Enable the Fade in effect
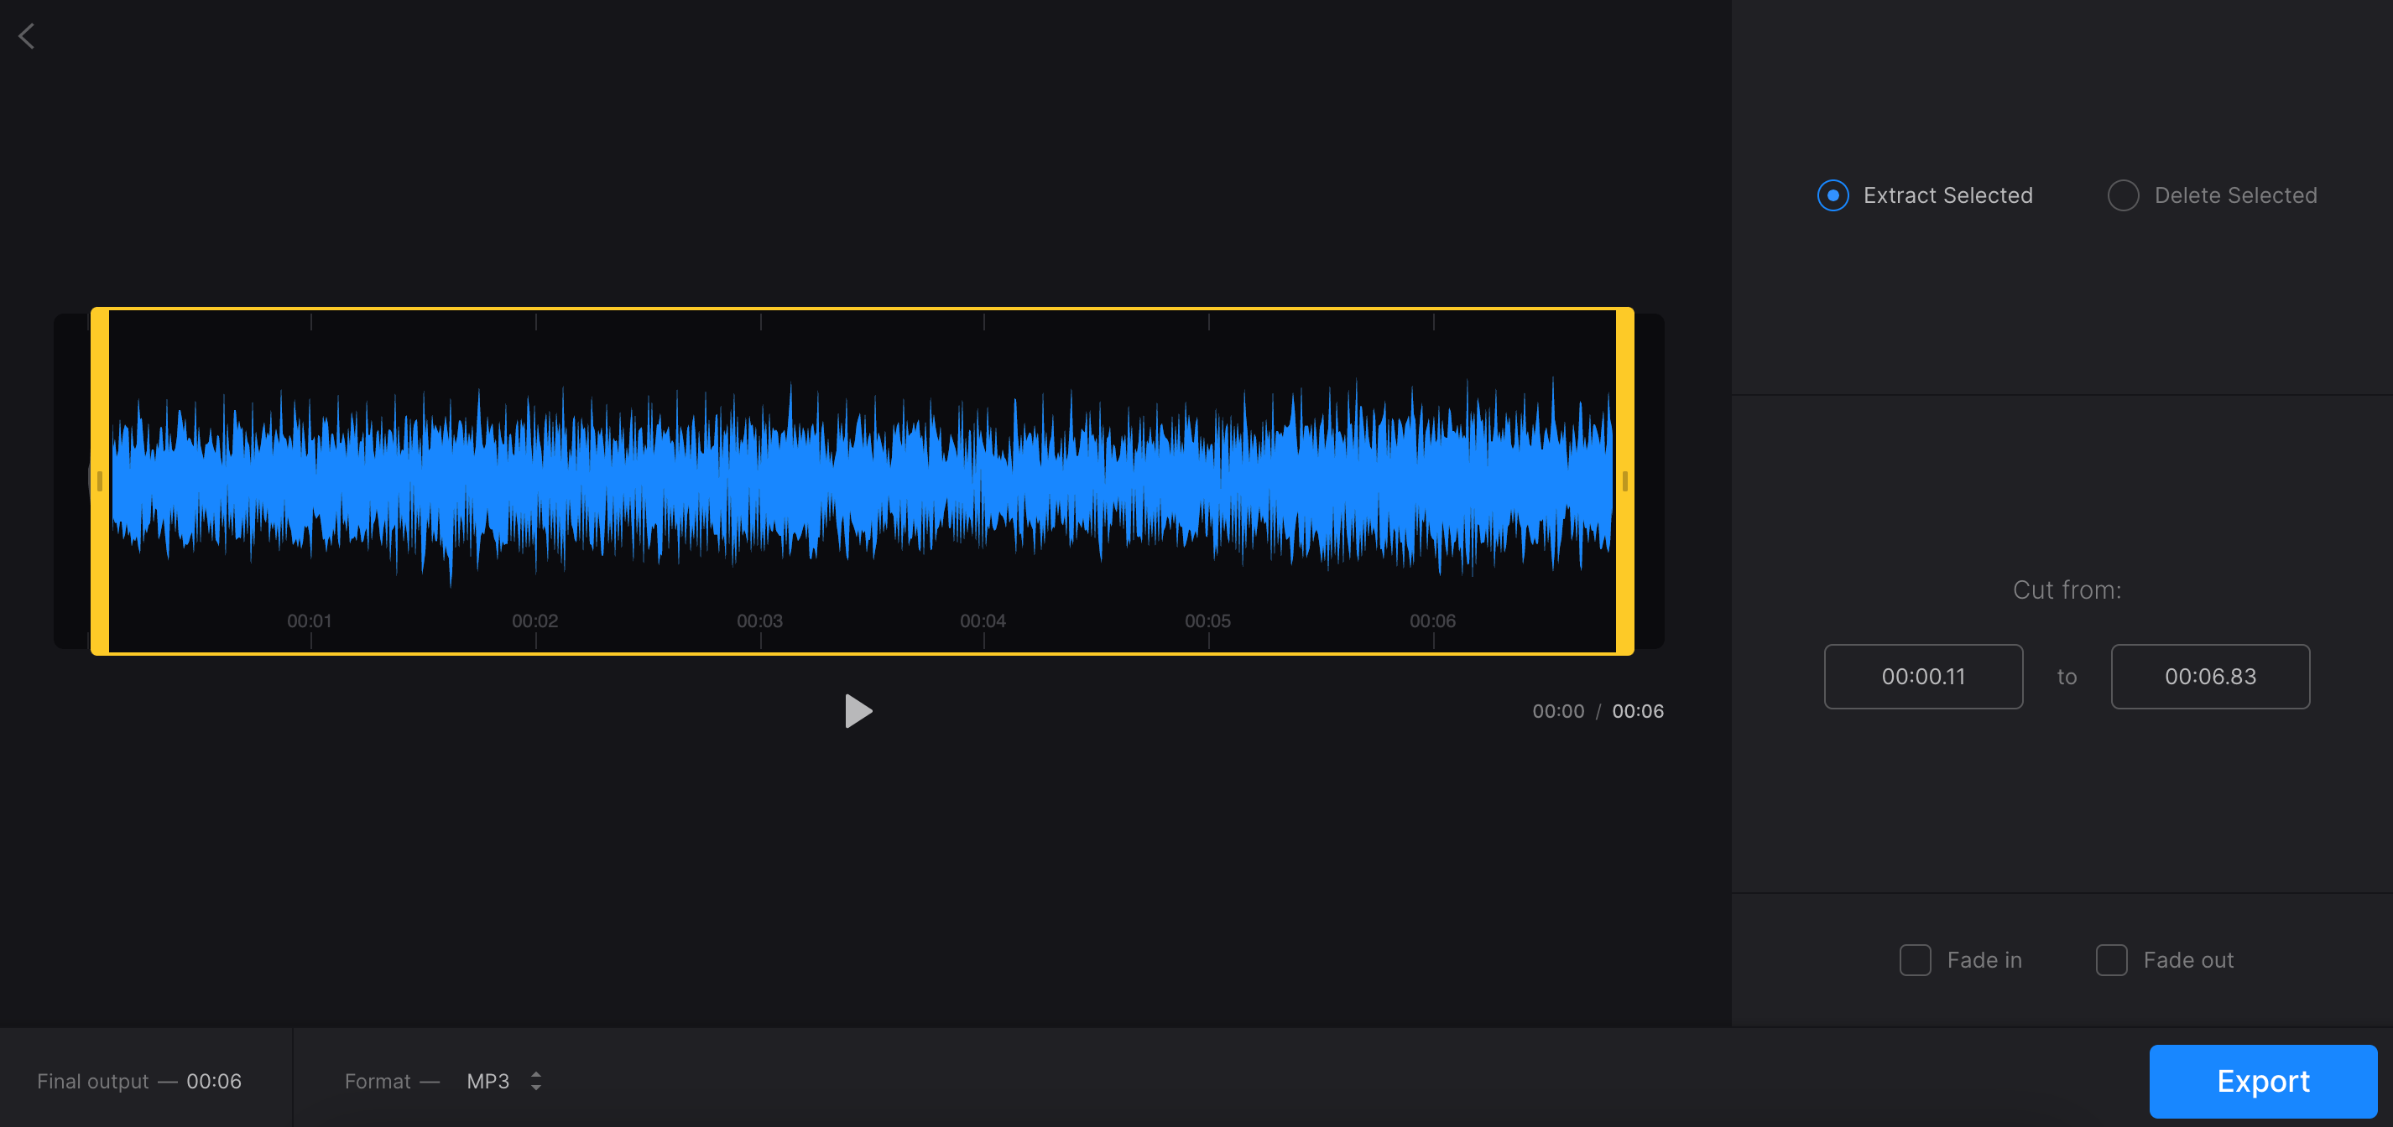This screenshot has height=1127, width=2393. pyautogui.click(x=1916, y=960)
